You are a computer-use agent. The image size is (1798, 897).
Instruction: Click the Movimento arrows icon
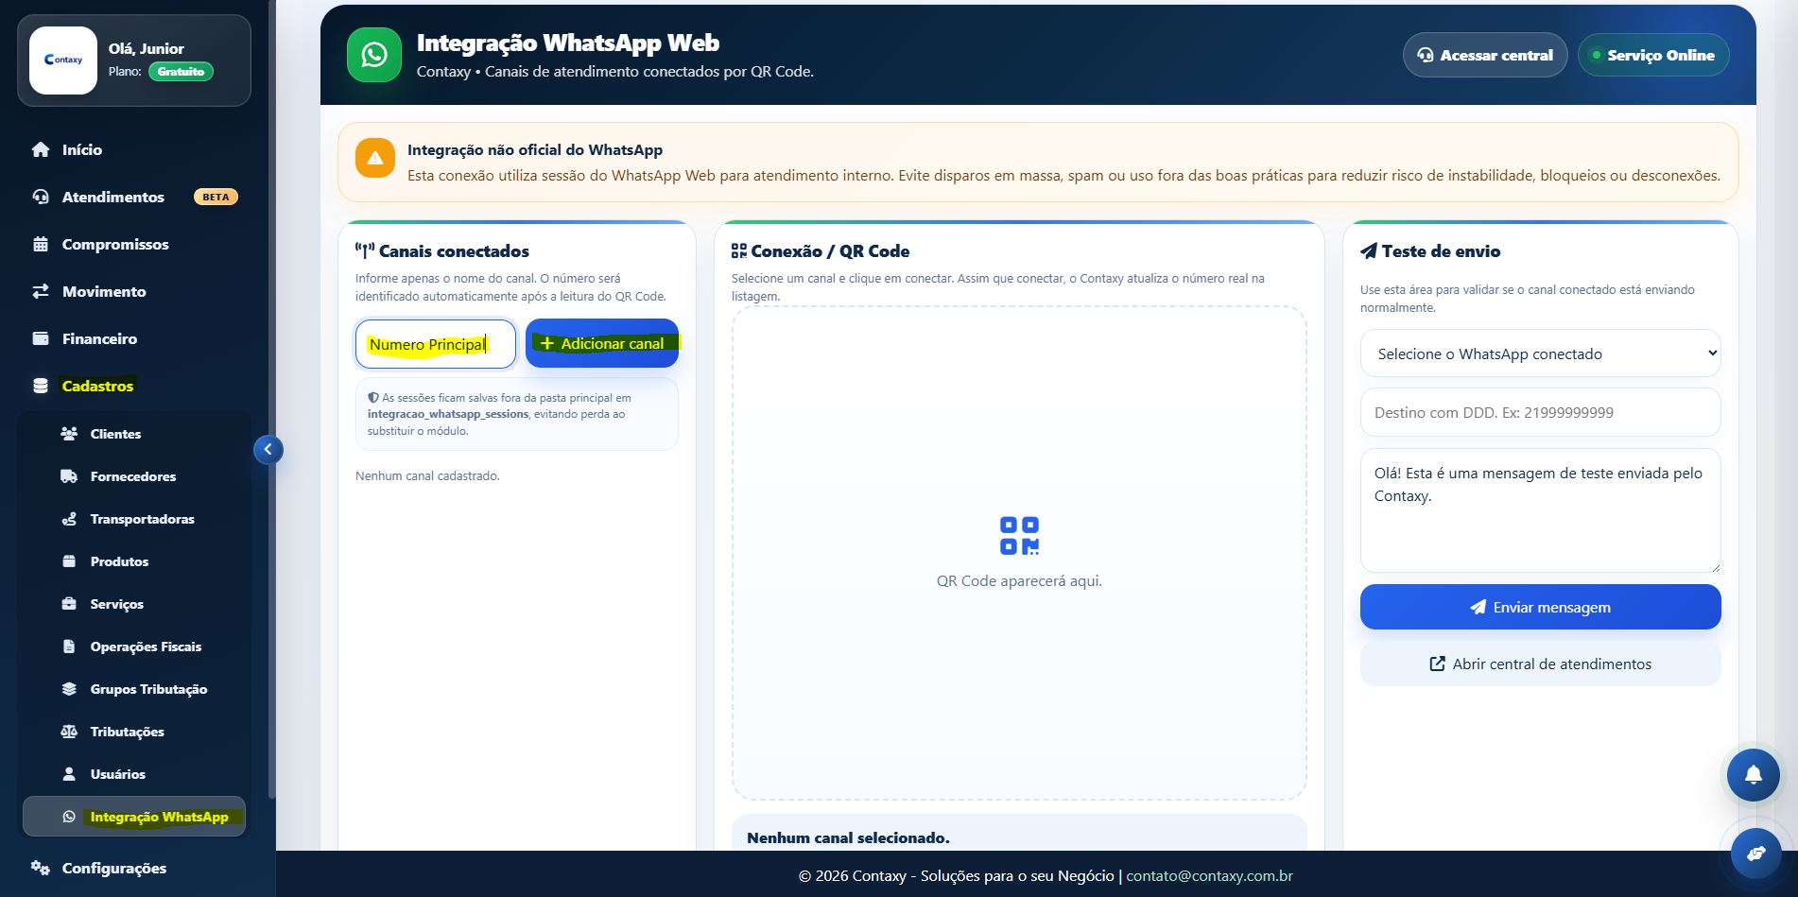[x=41, y=291]
